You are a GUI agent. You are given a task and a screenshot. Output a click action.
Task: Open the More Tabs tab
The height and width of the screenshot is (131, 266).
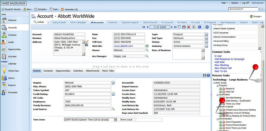click(108, 71)
